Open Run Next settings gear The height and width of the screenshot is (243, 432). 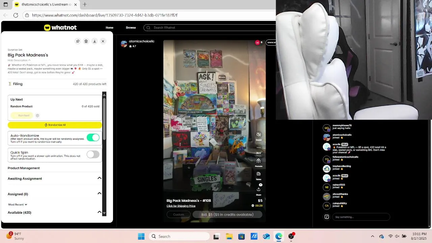[37, 115]
